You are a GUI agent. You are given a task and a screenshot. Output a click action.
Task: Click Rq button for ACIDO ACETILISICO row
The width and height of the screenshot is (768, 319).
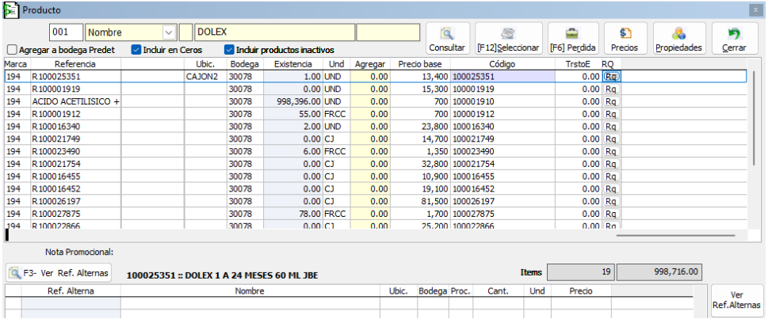(611, 101)
